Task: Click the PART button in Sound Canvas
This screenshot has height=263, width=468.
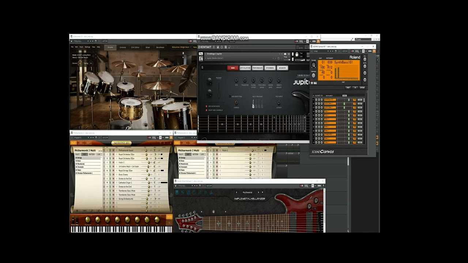Action: (x=348, y=88)
